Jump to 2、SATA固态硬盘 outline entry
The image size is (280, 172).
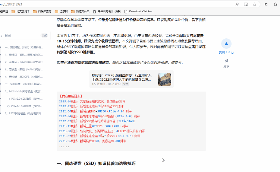tap(24, 113)
